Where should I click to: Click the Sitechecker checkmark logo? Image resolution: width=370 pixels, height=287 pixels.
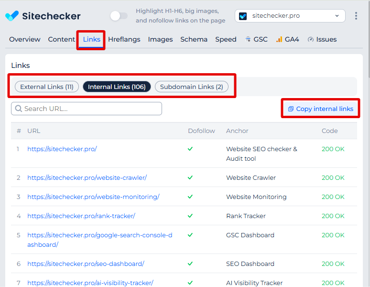(x=12, y=16)
